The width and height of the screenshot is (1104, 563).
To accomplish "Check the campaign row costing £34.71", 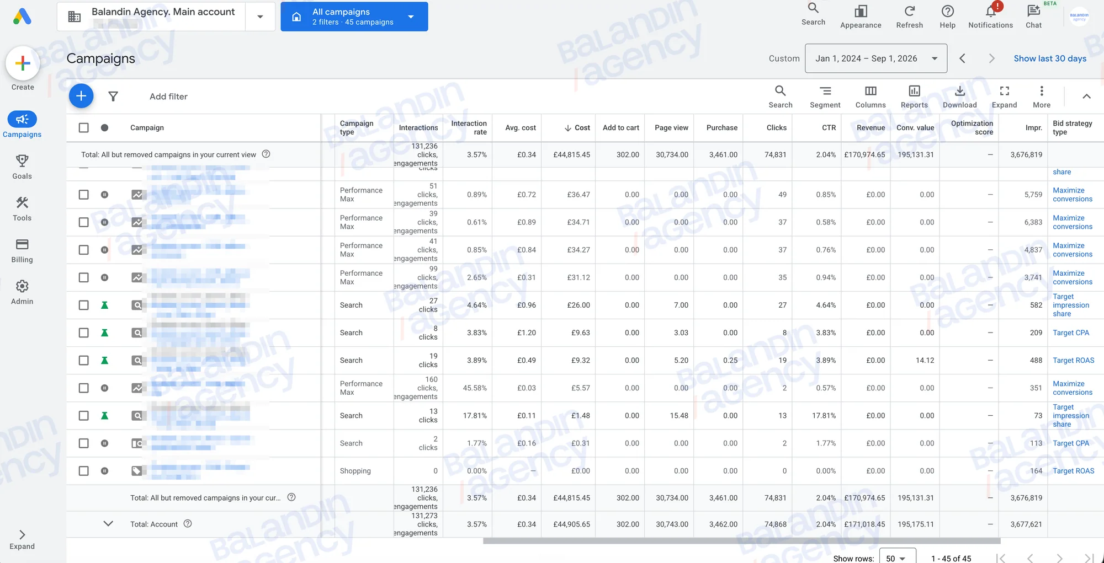I will click(x=83, y=222).
